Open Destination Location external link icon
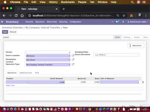This screenshot has height=112, width=150. [73, 59]
